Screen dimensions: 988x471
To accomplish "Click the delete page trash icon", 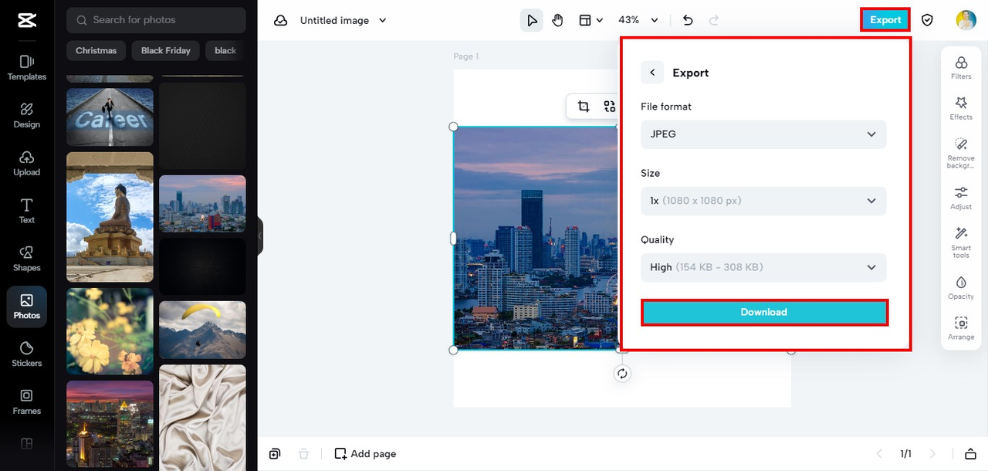I will [304, 454].
